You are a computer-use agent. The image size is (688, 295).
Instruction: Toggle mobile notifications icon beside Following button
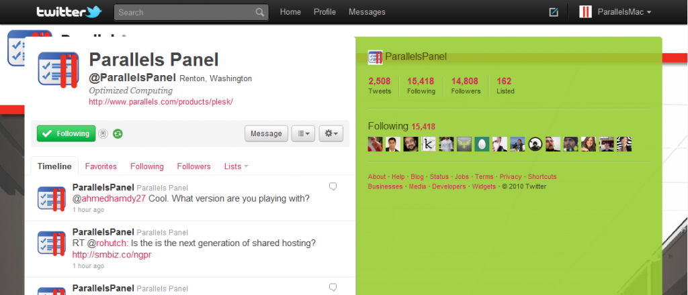103,133
